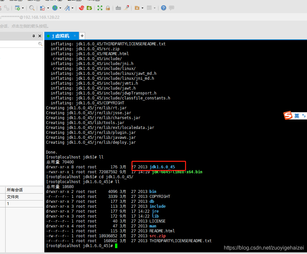Expand the new folder dropdown arrow
This screenshot has width=307, height=254.
pos(143,8)
